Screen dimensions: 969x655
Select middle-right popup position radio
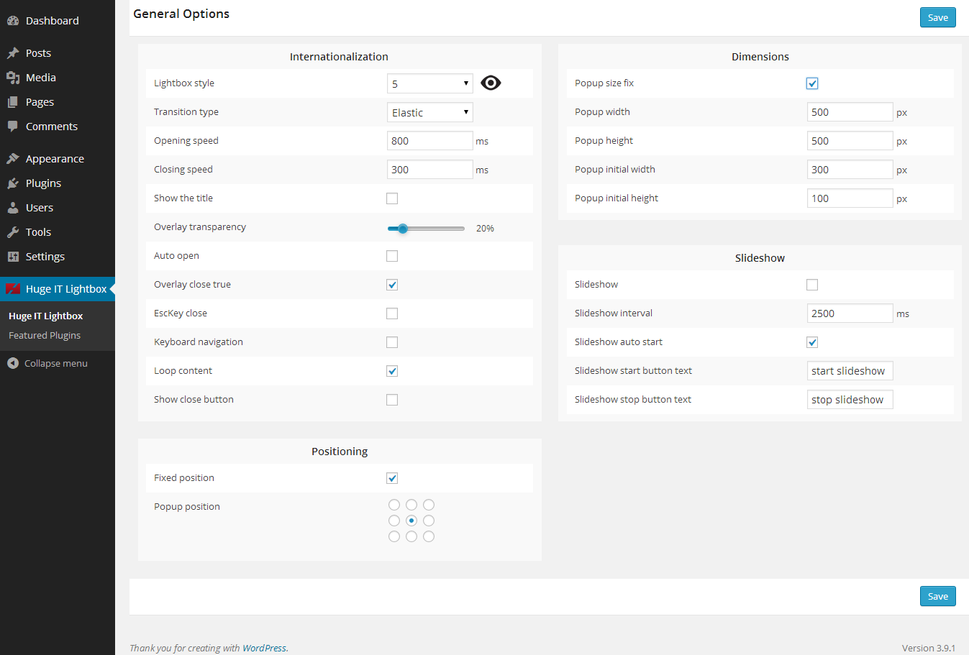[x=429, y=521]
